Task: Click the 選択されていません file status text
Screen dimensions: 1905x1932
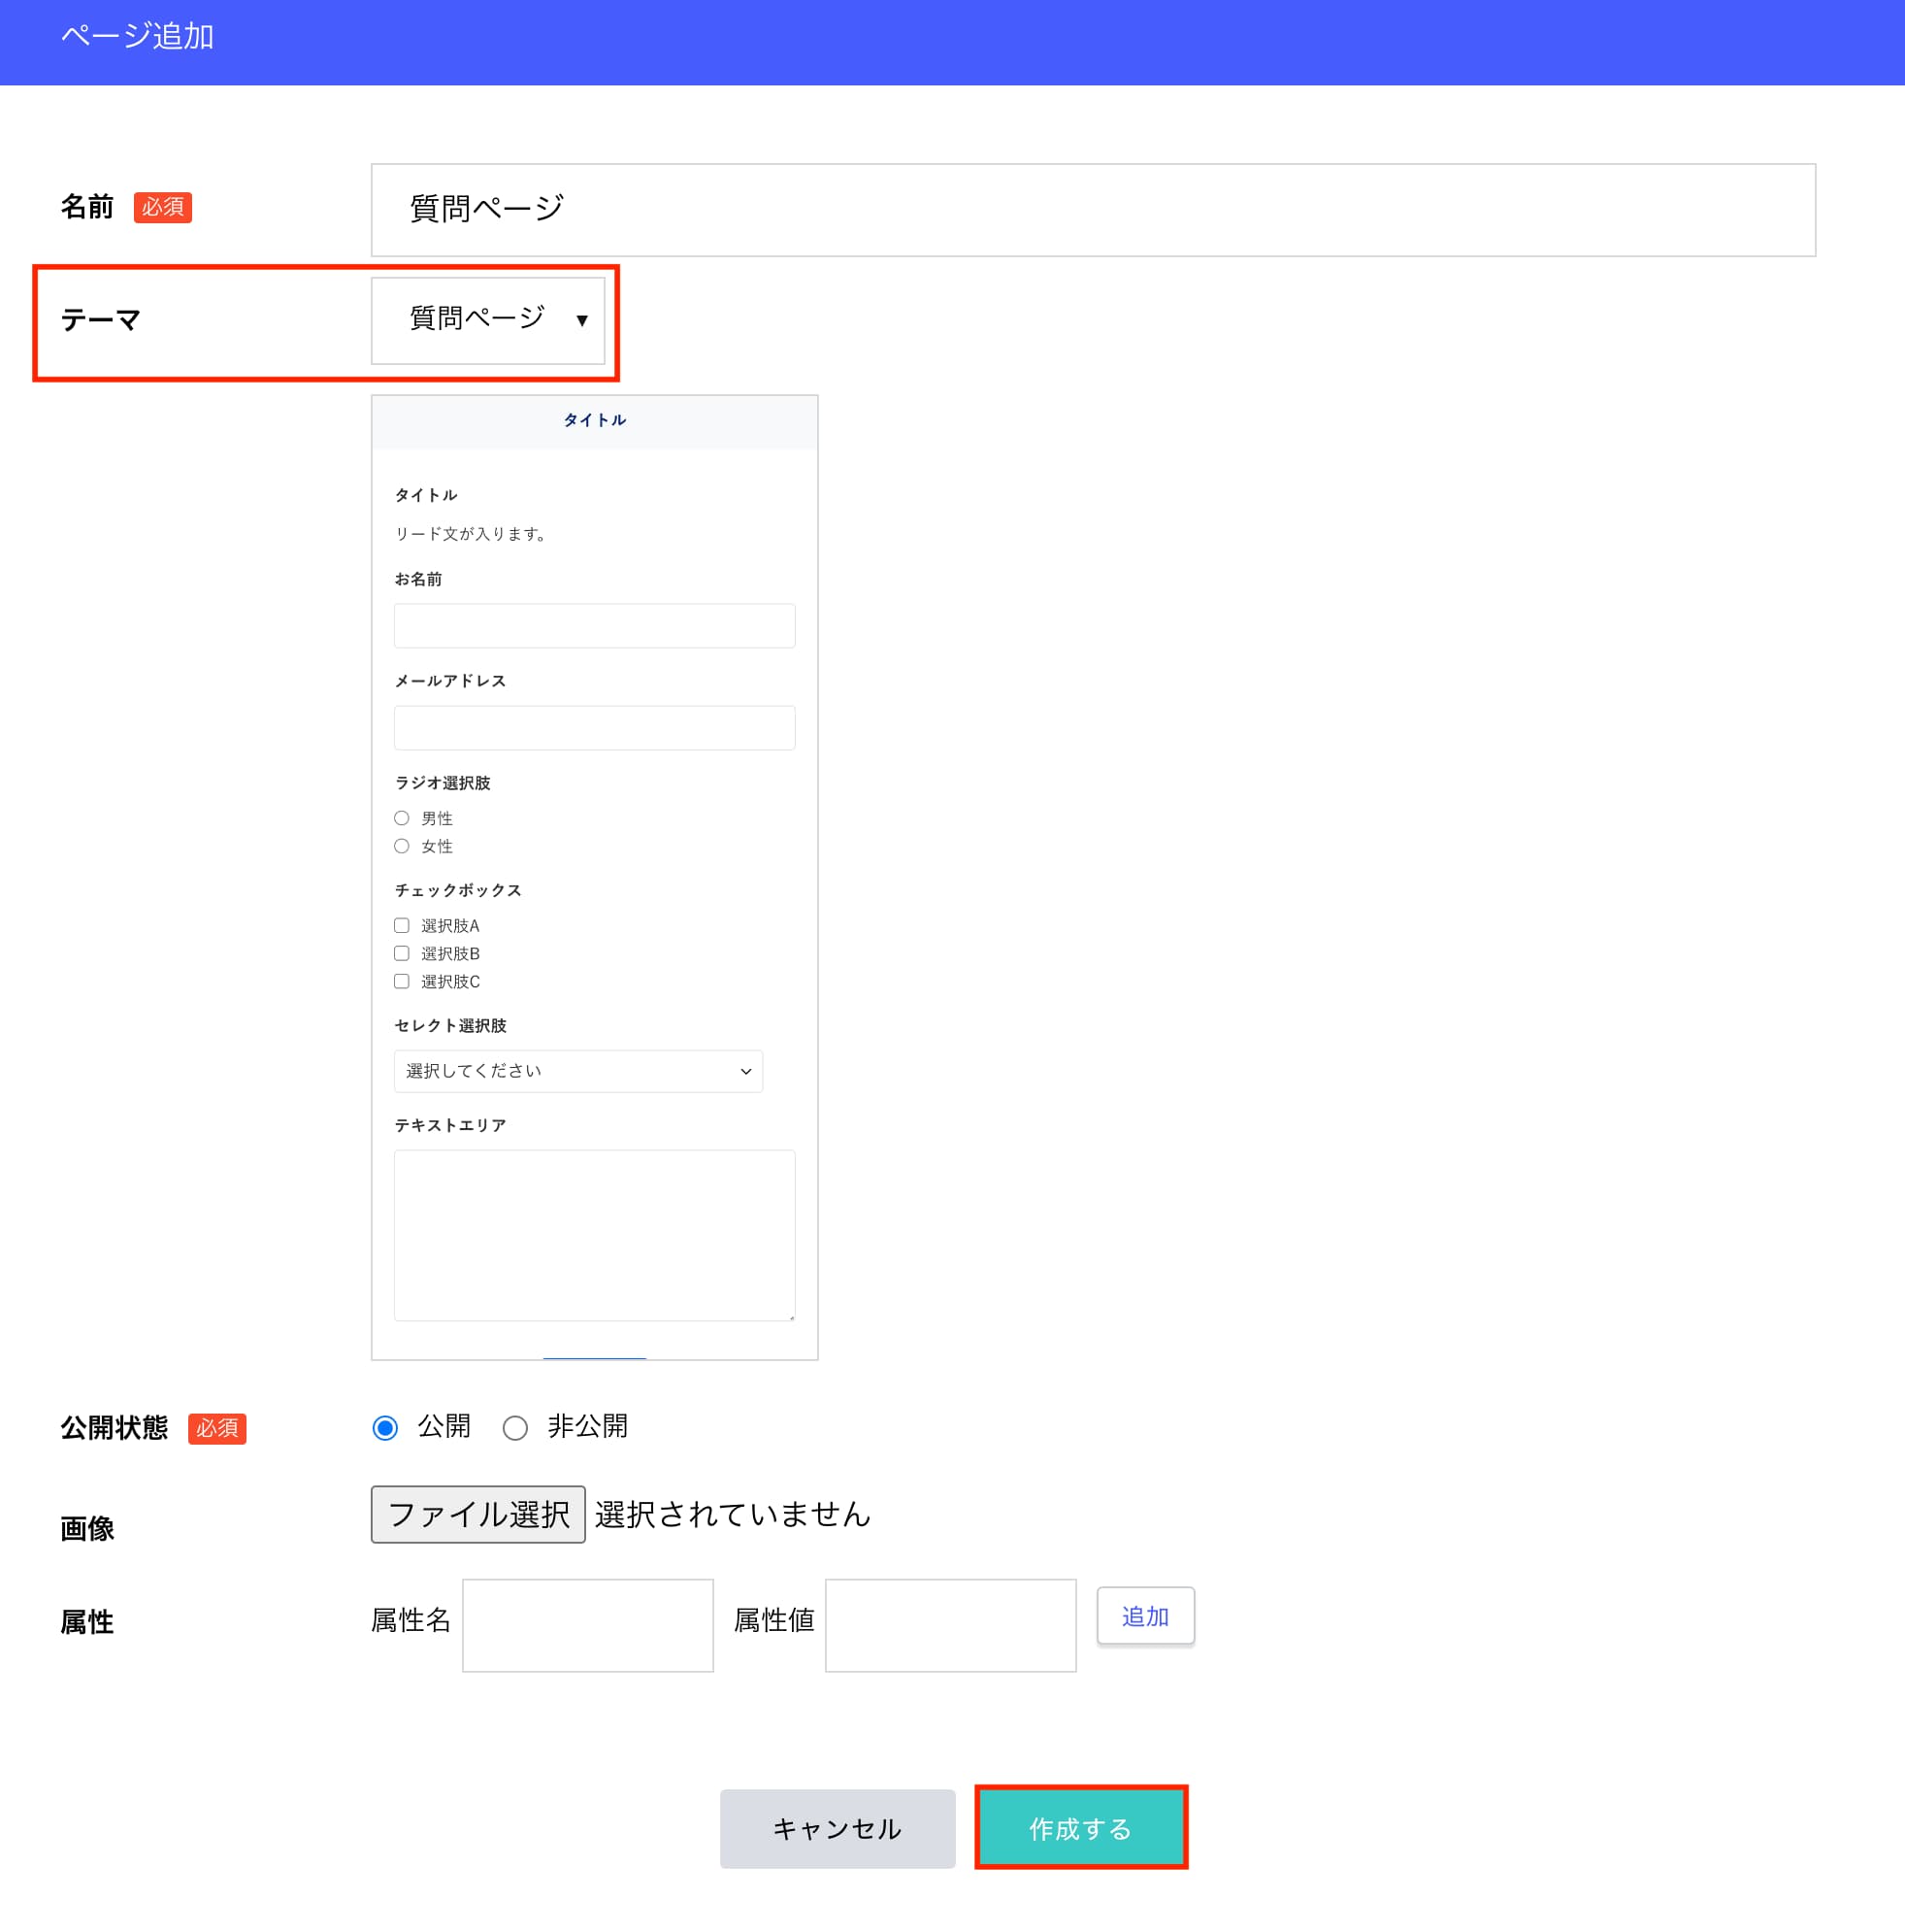Action: (733, 1514)
